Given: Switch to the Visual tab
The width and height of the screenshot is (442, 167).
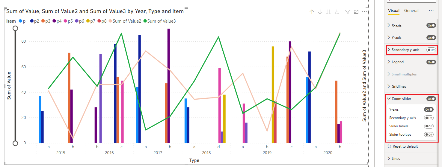Looking at the screenshot, I should coord(394,10).
